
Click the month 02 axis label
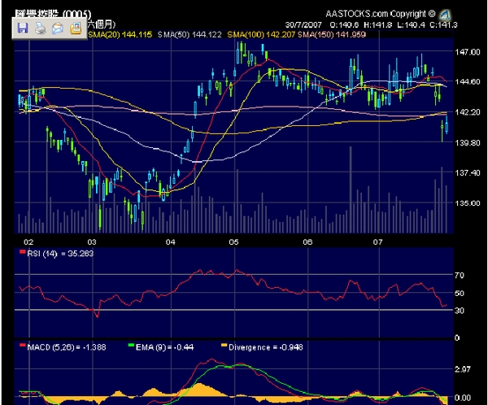click(x=28, y=242)
